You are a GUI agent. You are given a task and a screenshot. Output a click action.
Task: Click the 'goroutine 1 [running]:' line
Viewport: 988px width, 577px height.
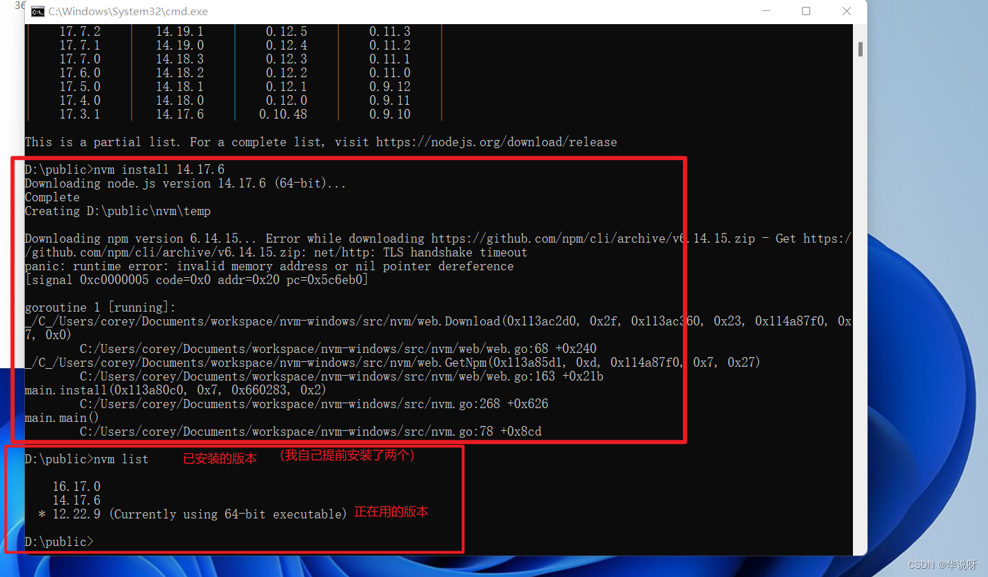pos(101,307)
